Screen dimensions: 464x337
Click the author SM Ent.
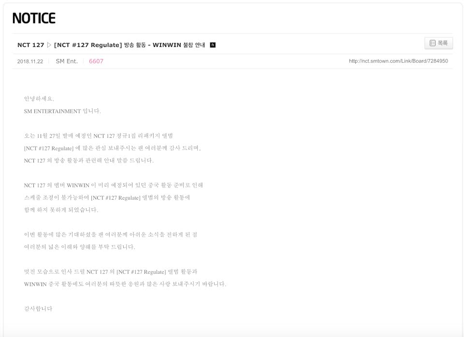[67, 61]
